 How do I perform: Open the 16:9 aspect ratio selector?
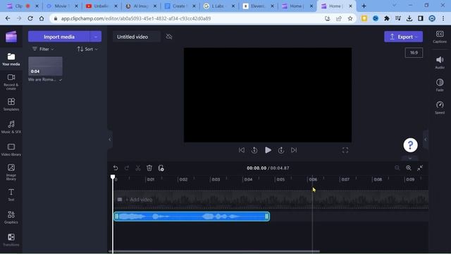tap(414, 53)
